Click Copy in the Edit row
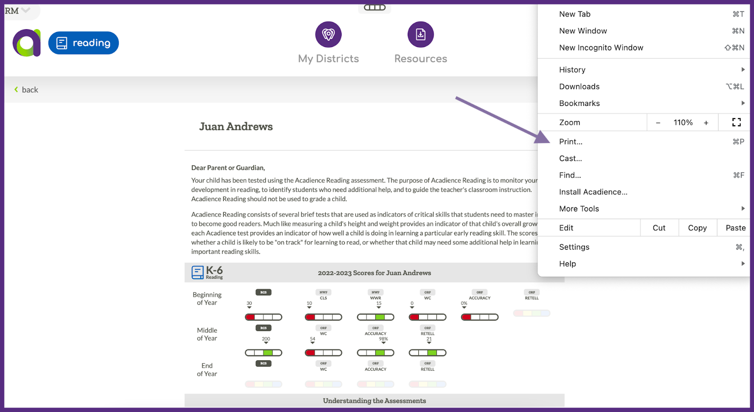 pos(697,228)
